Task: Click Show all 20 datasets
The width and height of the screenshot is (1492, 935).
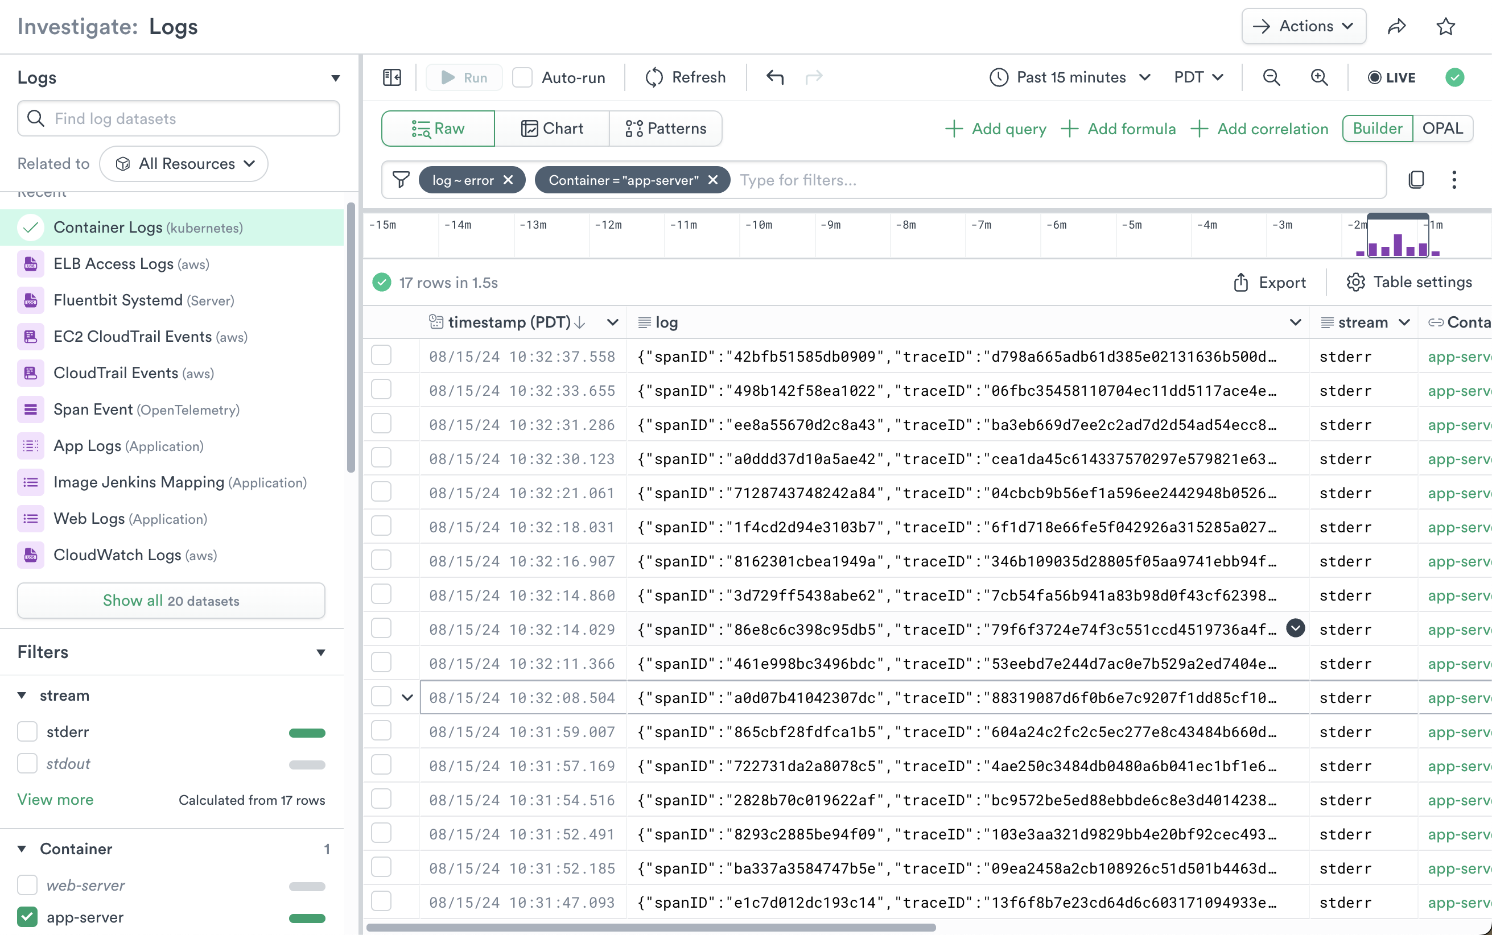Action: click(x=171, y=601)
